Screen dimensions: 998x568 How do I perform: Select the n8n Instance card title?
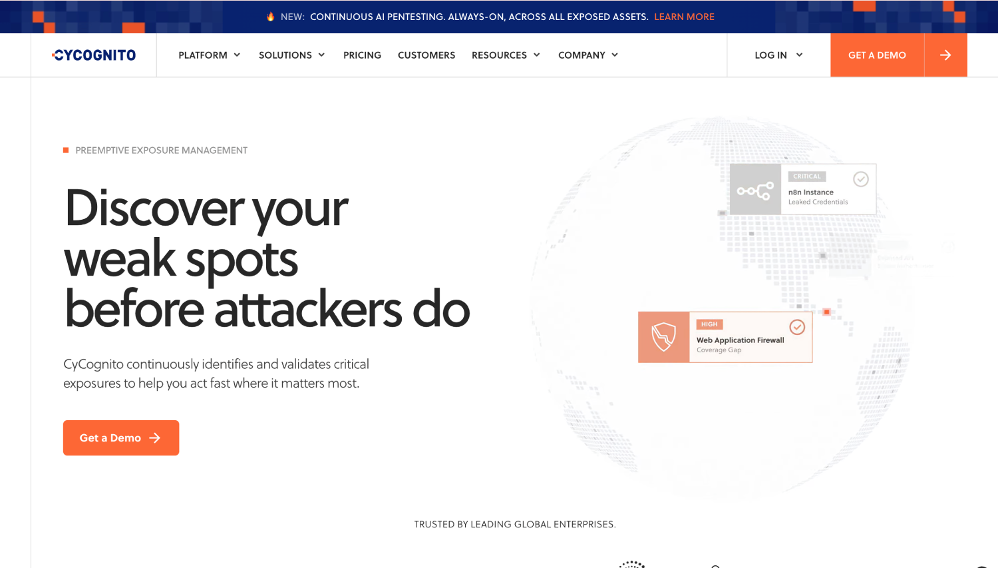coord(811,192)
